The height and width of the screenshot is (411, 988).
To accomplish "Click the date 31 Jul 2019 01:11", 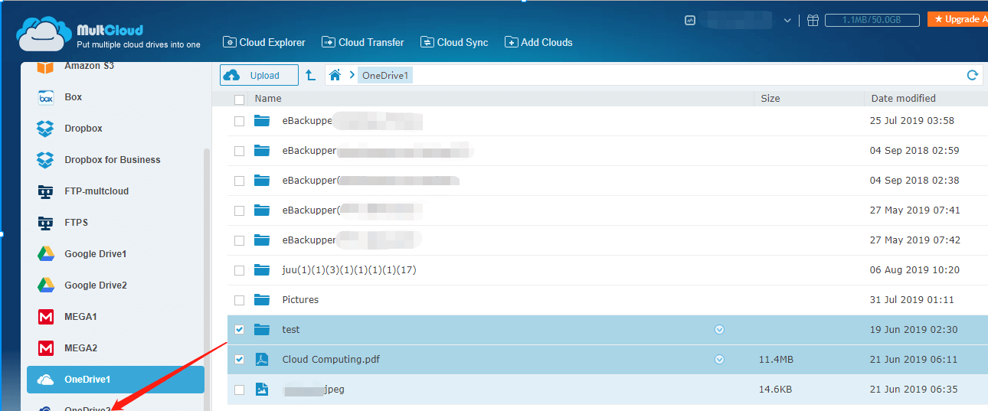I will (x=911, y=300).
